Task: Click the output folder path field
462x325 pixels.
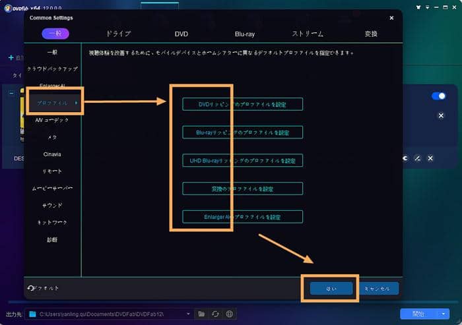Action: coord(108,314)
